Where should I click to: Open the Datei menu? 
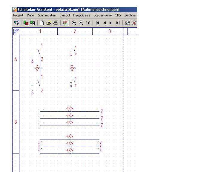31,15
